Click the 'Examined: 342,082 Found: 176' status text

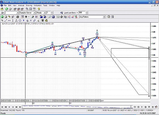click(13, 110)
